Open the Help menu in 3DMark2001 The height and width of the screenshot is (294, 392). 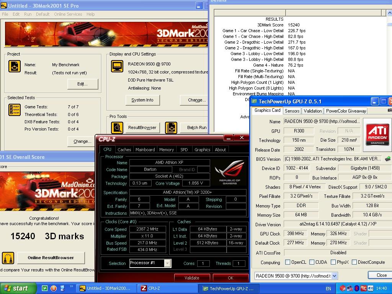tap(90, 14)
